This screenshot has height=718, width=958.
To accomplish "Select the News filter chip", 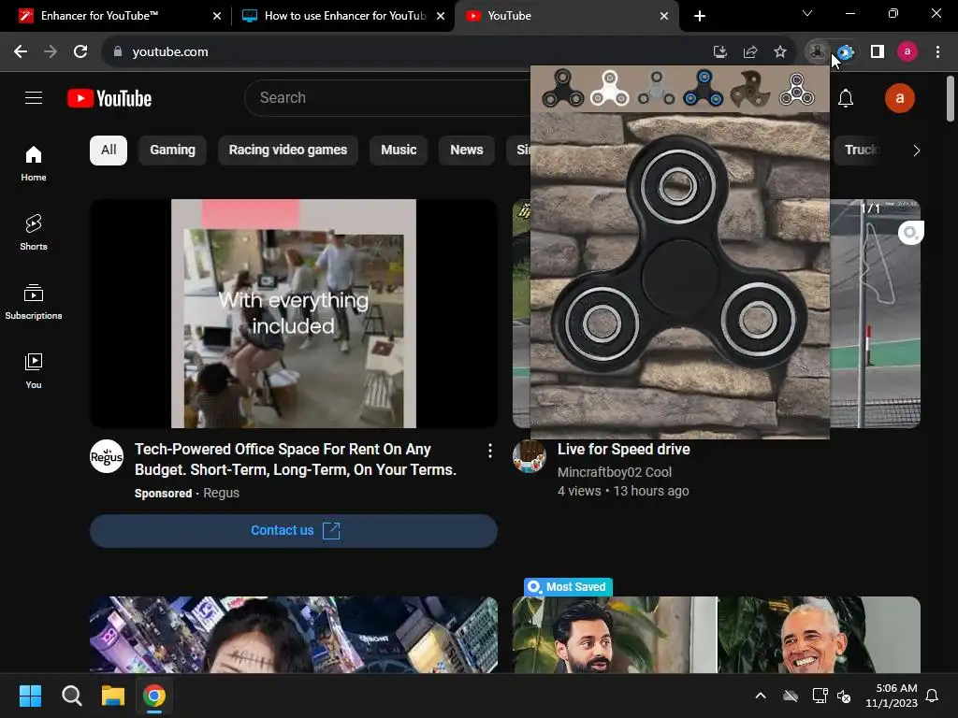I will pos(467,151).
